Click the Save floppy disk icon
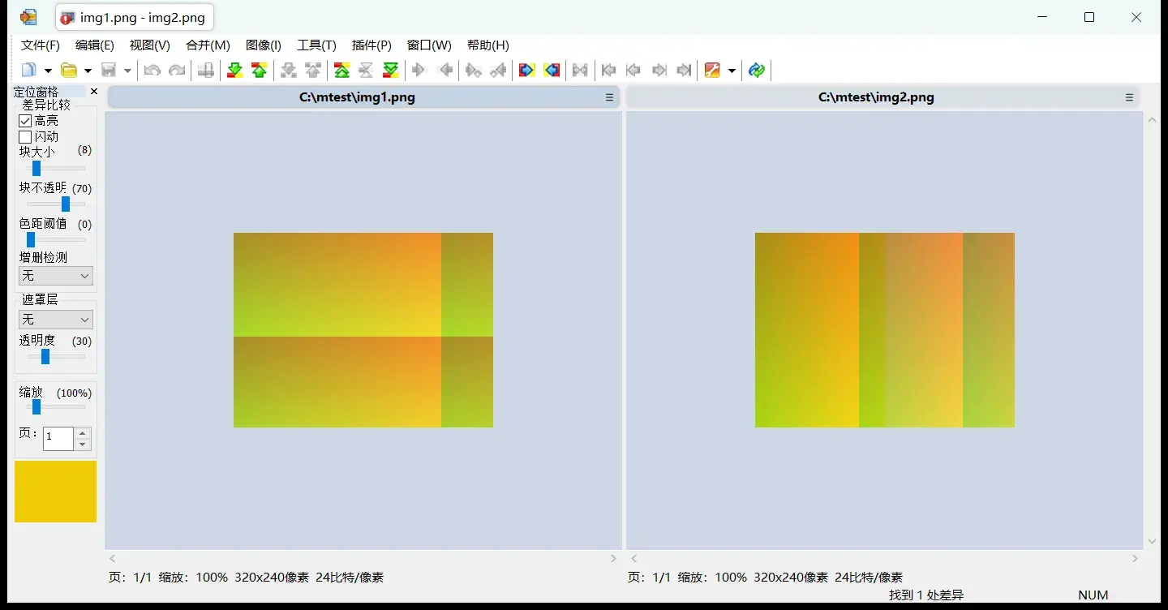The width and height of the screenshot is (1168, 610). [109, 71]
